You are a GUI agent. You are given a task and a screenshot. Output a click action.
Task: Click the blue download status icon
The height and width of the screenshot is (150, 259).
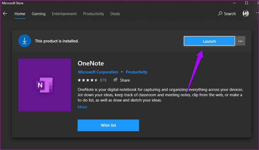point(25,41)
